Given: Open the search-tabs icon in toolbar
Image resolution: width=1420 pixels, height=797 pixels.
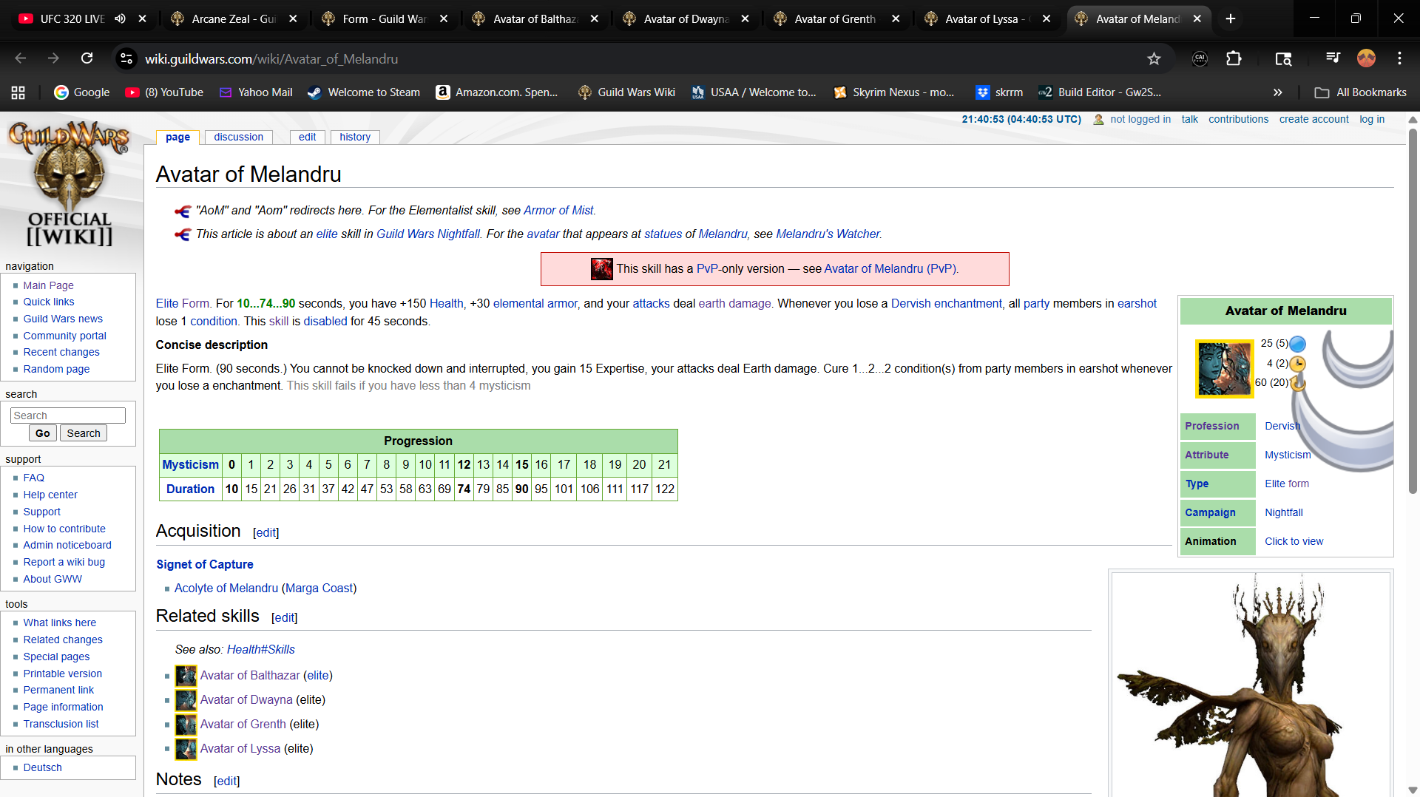Looking at the screenshot, I should point(1283,58).
